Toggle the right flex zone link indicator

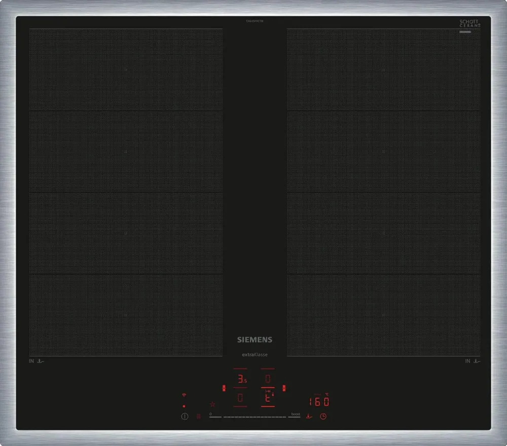(284, 388)
